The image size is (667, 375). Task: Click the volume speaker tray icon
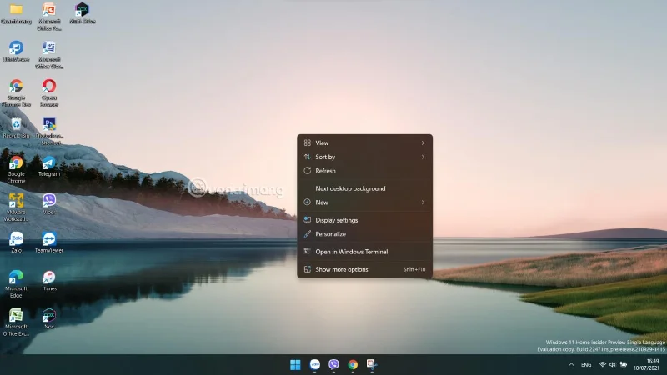click(613, 365)
